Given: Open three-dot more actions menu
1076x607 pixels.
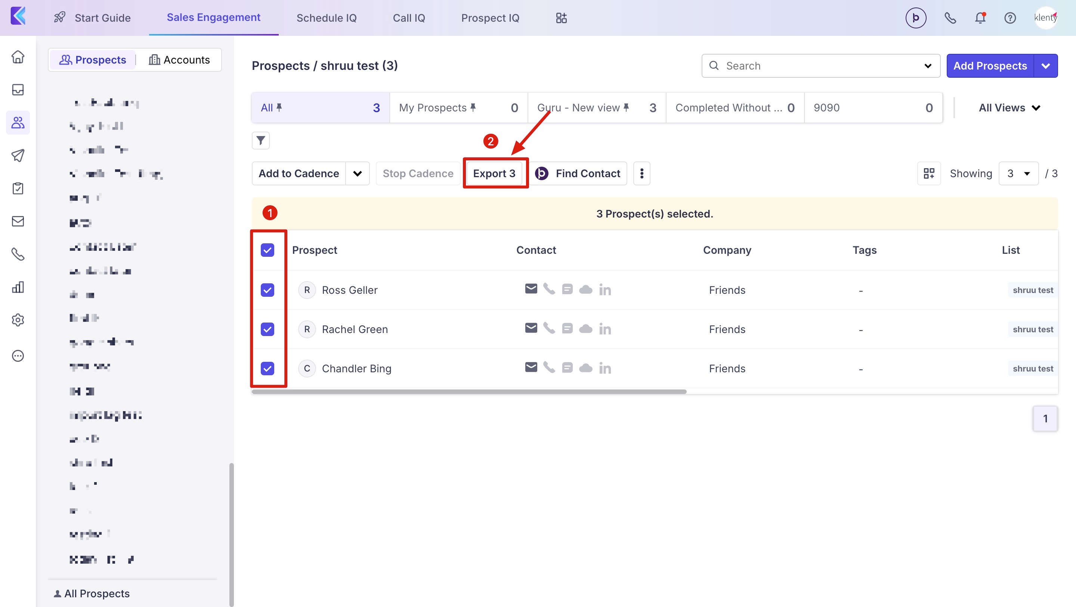Looking at the screenshot, I should 641,173.
